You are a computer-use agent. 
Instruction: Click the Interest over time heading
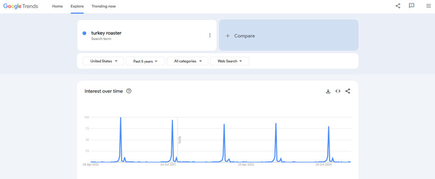pyautogui.click(x=104, y=91)
